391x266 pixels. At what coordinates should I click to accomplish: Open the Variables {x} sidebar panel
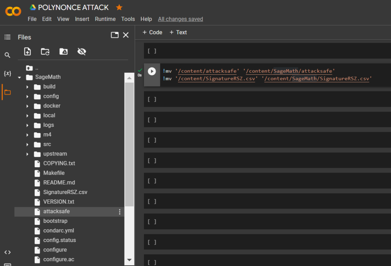pos(8,74)
